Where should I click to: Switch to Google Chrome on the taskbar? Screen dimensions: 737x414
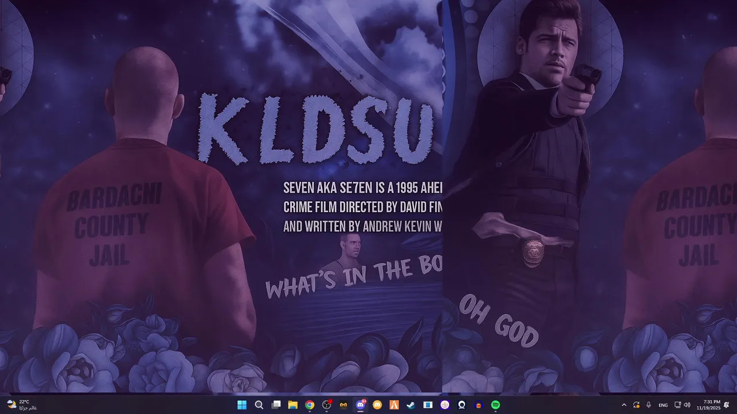[310, 405]
